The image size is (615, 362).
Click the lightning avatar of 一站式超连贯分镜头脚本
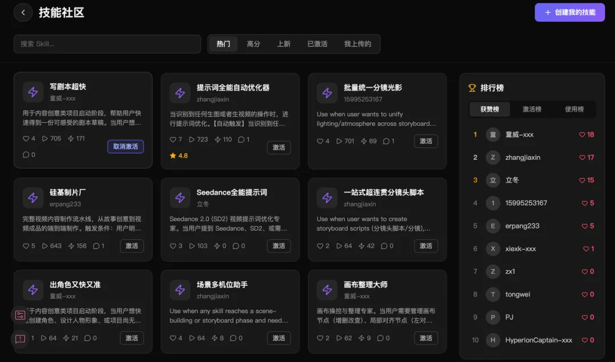point(327,198)
